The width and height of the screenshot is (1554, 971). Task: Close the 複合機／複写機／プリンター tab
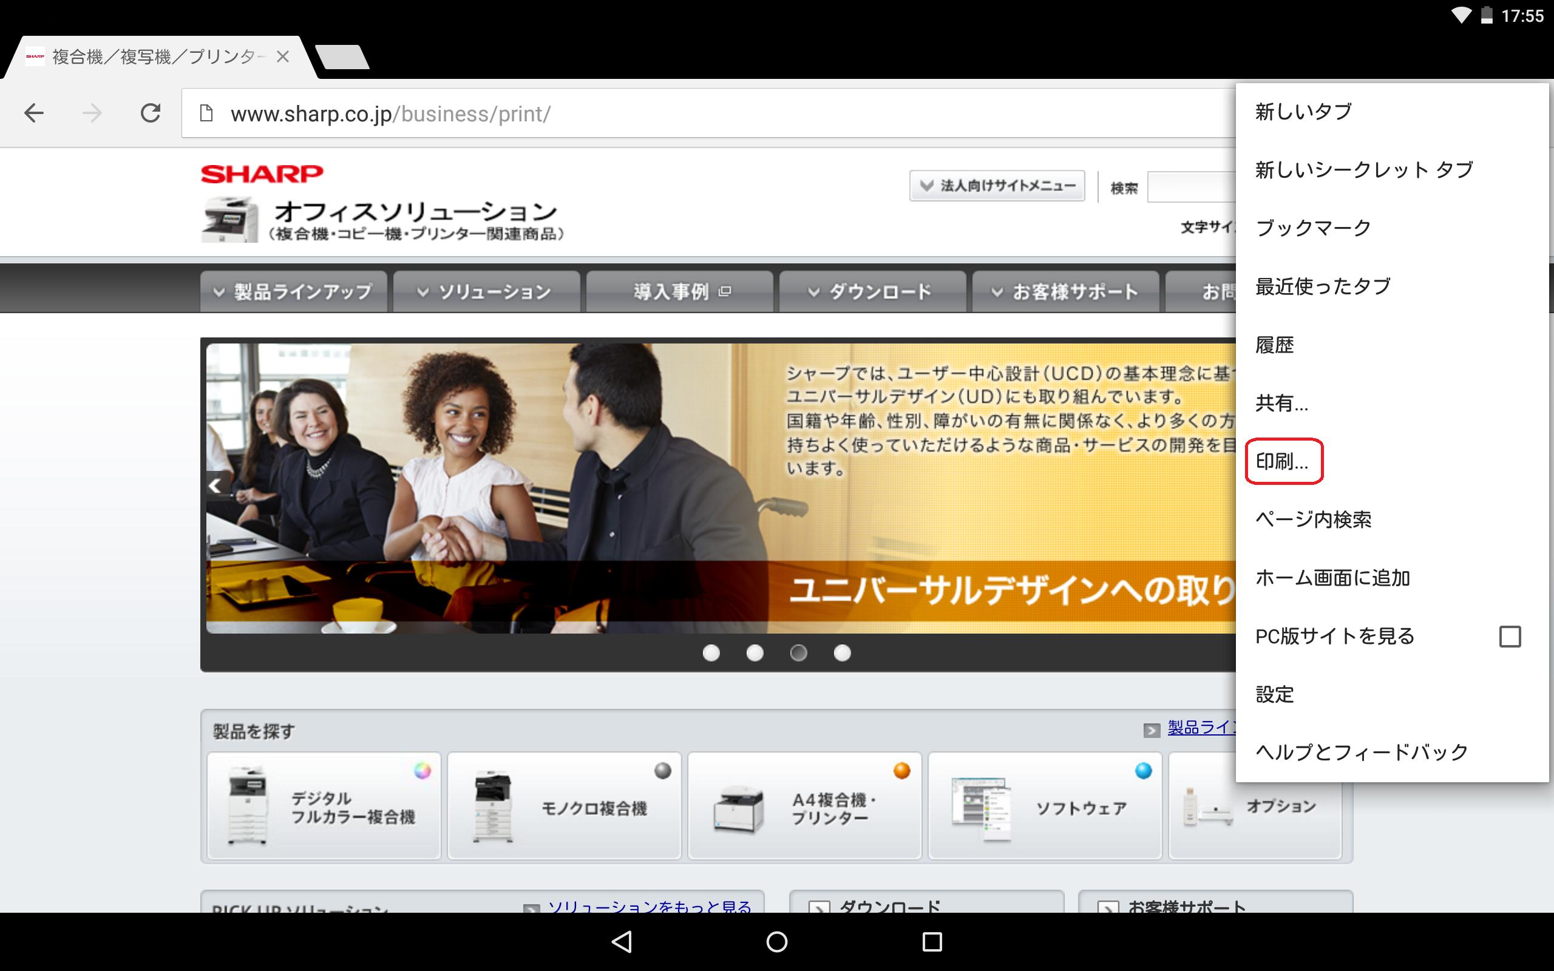(x=282, y=56)
